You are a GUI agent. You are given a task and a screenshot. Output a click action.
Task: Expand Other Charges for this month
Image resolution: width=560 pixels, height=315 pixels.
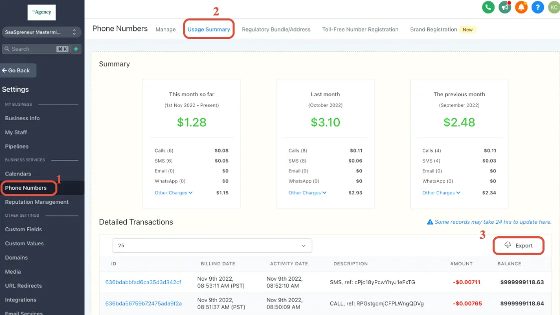click(x=174, y=193)
